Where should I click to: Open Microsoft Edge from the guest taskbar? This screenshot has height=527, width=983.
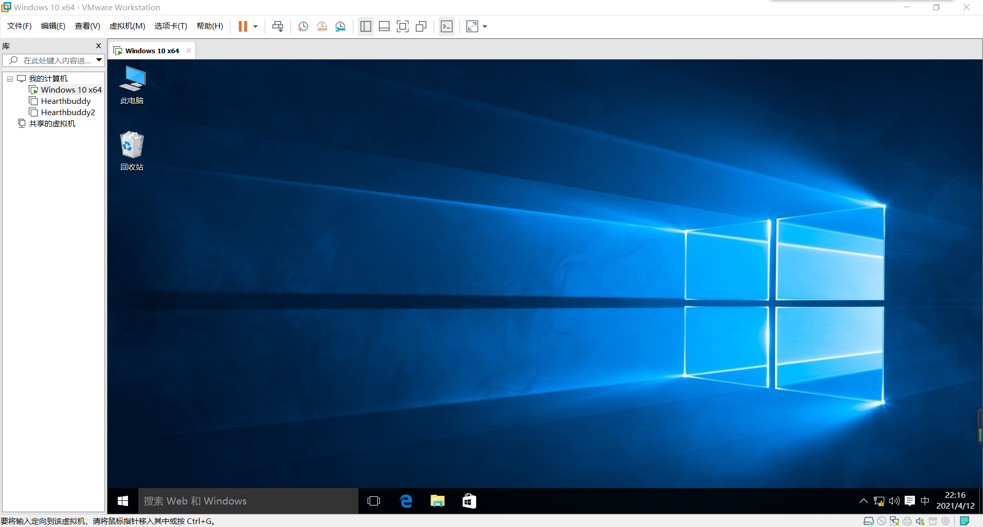(x=406, y=501)
